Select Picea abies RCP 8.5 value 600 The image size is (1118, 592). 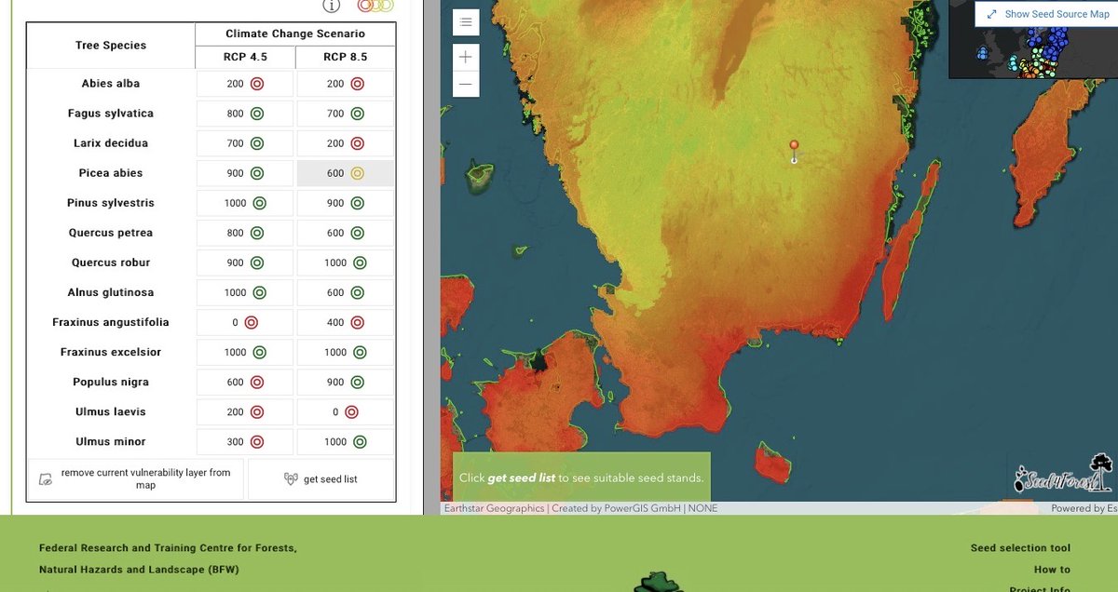coord(346,173)
